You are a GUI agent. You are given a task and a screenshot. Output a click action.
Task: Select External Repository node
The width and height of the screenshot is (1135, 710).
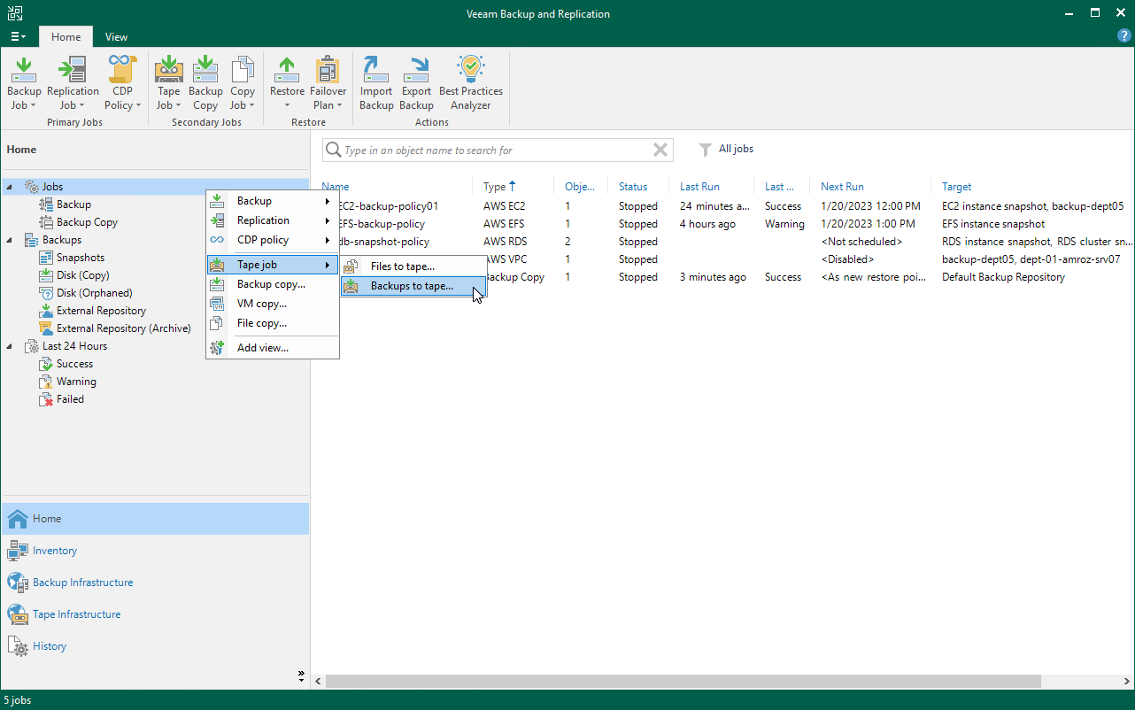(x=101, y=311)
